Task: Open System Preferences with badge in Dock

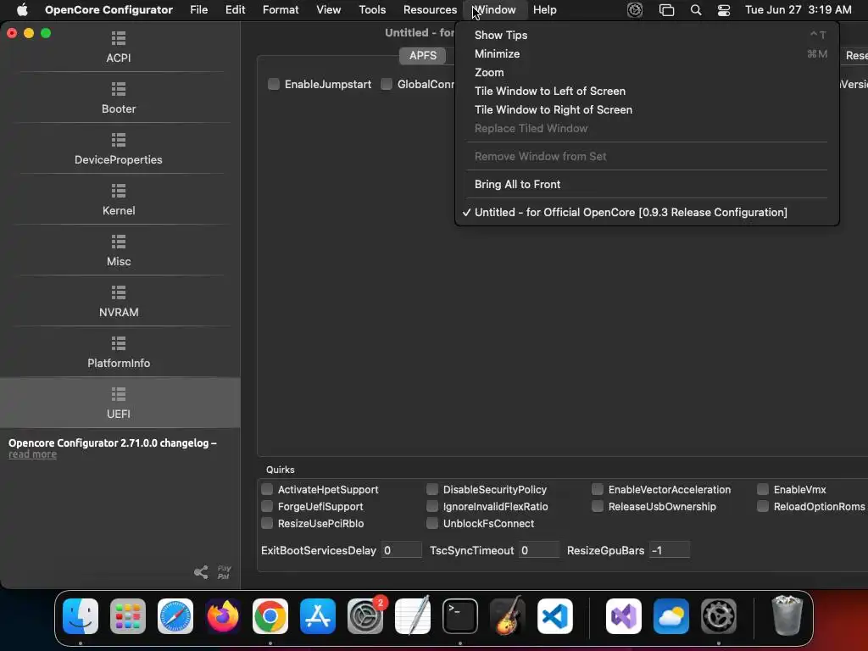Action: point(365,616)
